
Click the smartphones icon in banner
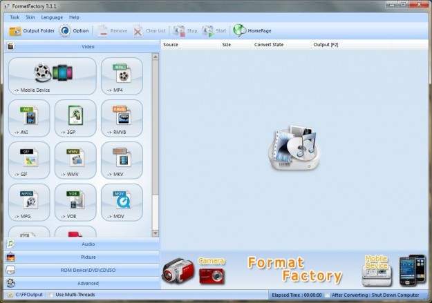412,271
